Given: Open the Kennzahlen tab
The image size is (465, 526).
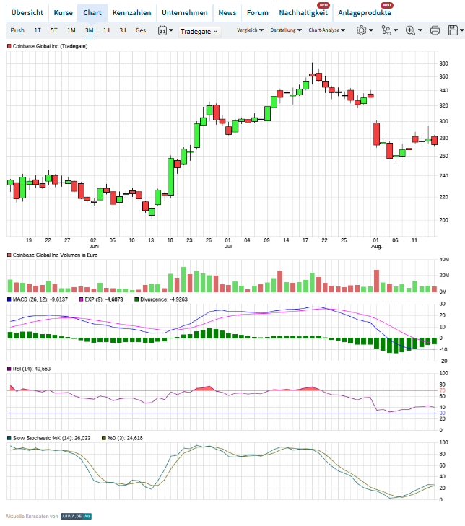Looking at the screenshot, I should [x=131, y=13].
